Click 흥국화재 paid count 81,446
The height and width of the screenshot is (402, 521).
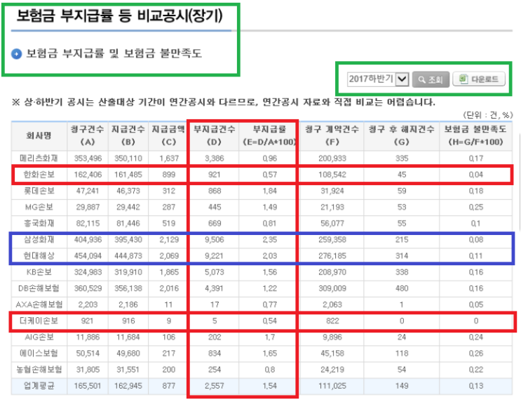pyautogui.click(x=128, y=223)
